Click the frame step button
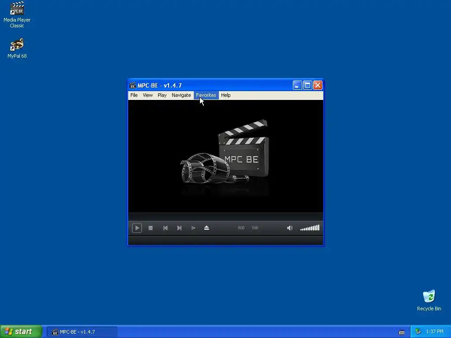Screen dimensions: 451x338 193,228
